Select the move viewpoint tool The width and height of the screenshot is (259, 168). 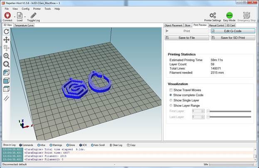[x=7, y=40]
